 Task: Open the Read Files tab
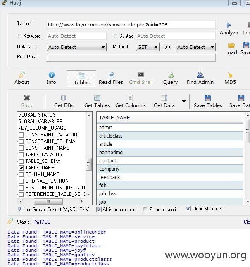(111, 79)
